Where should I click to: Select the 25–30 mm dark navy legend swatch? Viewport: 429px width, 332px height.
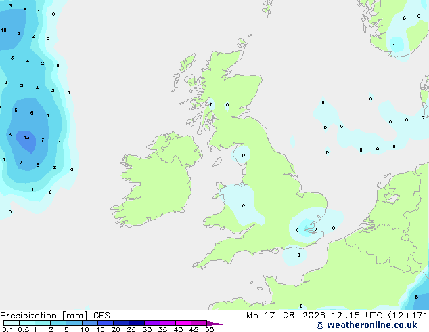pos(137,323)
